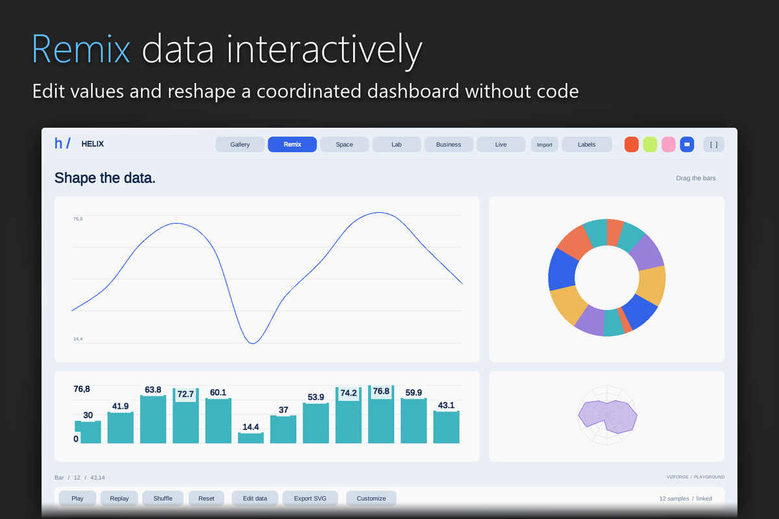This screenshot has height=519, width=779.
Task: Open the Customize options
Action: (371, 498)
